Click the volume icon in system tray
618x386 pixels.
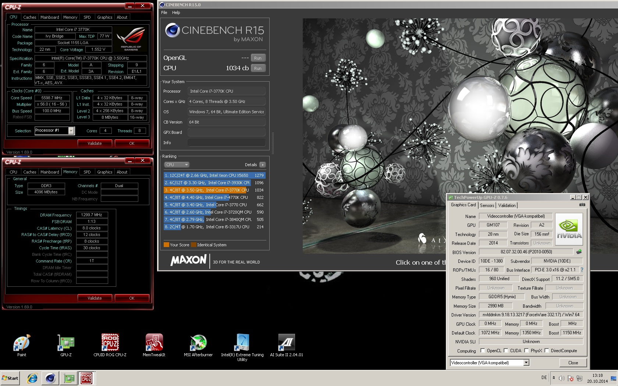click(562, 378)
